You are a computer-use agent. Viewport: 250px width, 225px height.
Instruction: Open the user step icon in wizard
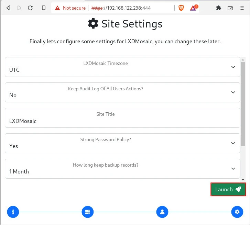162,212
